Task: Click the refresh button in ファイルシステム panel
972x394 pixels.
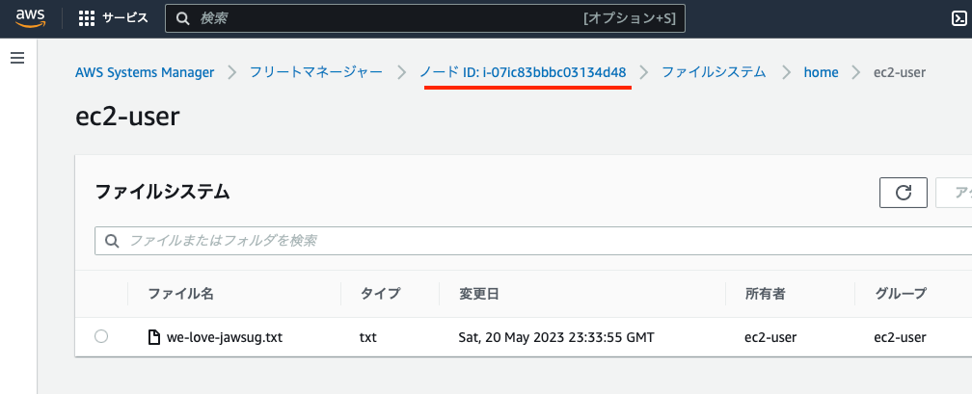Action: 904,193
